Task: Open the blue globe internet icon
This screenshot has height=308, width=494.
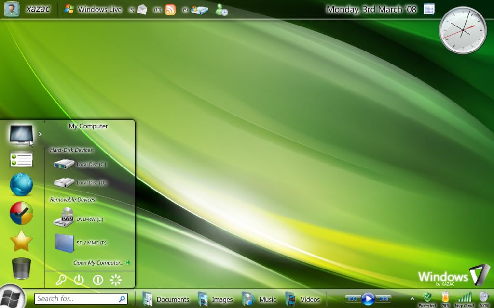Action: point(21,185)
